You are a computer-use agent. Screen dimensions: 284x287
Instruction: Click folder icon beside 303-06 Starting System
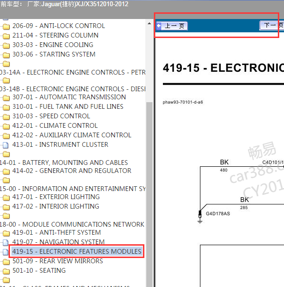tap(6, 55)
